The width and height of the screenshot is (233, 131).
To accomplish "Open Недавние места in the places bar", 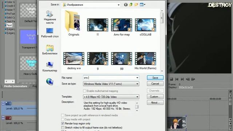I will click(50, 17).
